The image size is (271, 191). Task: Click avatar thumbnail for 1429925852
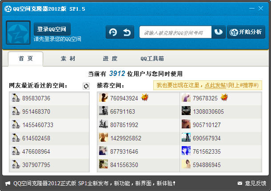coord(104,137)
